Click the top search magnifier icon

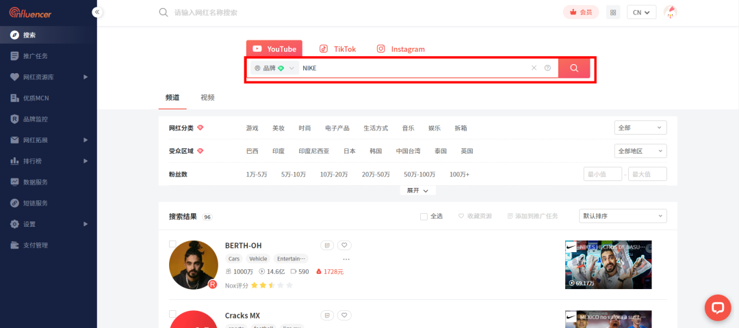[164, 13]
